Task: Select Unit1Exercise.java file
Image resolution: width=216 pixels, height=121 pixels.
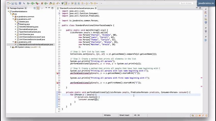Action: coord(26,34)
